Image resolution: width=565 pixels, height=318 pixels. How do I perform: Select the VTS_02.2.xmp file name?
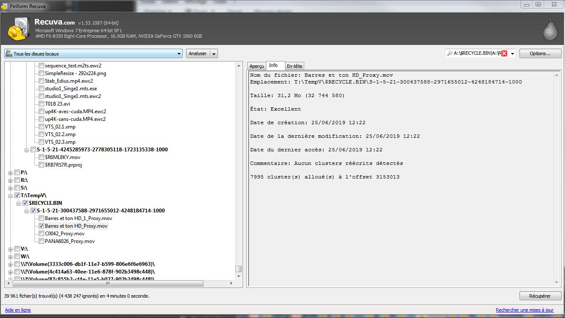(x=60, y=134)
